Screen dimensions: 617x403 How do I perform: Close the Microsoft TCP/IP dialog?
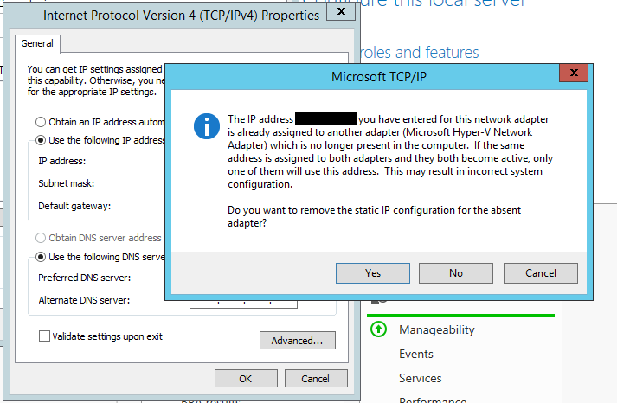tap(574, 73)
